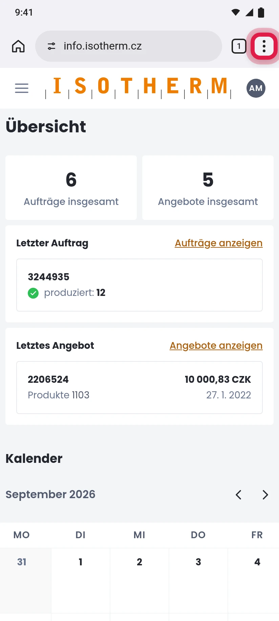Click the ISOTHERM logo
The height and width of the screenshot is (621, 279).
(x=138, y=87)
